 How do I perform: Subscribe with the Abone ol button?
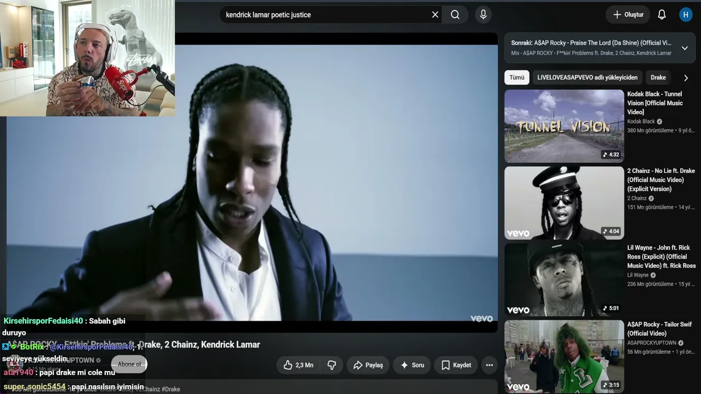coord(129,364)
